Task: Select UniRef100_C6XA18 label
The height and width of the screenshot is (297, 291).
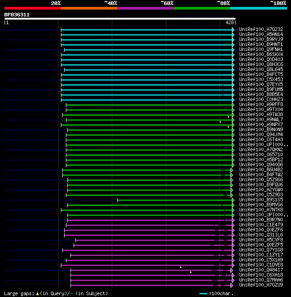Action: click(x=261, y=275)
